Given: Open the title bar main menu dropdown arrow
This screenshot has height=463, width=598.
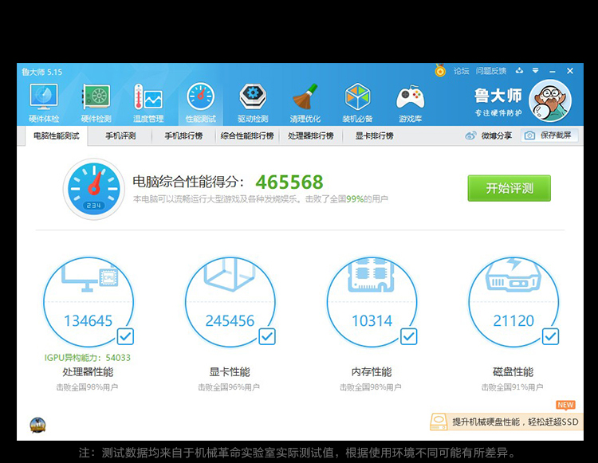Looking at the screenshot, I should click(x=536, y=70).
